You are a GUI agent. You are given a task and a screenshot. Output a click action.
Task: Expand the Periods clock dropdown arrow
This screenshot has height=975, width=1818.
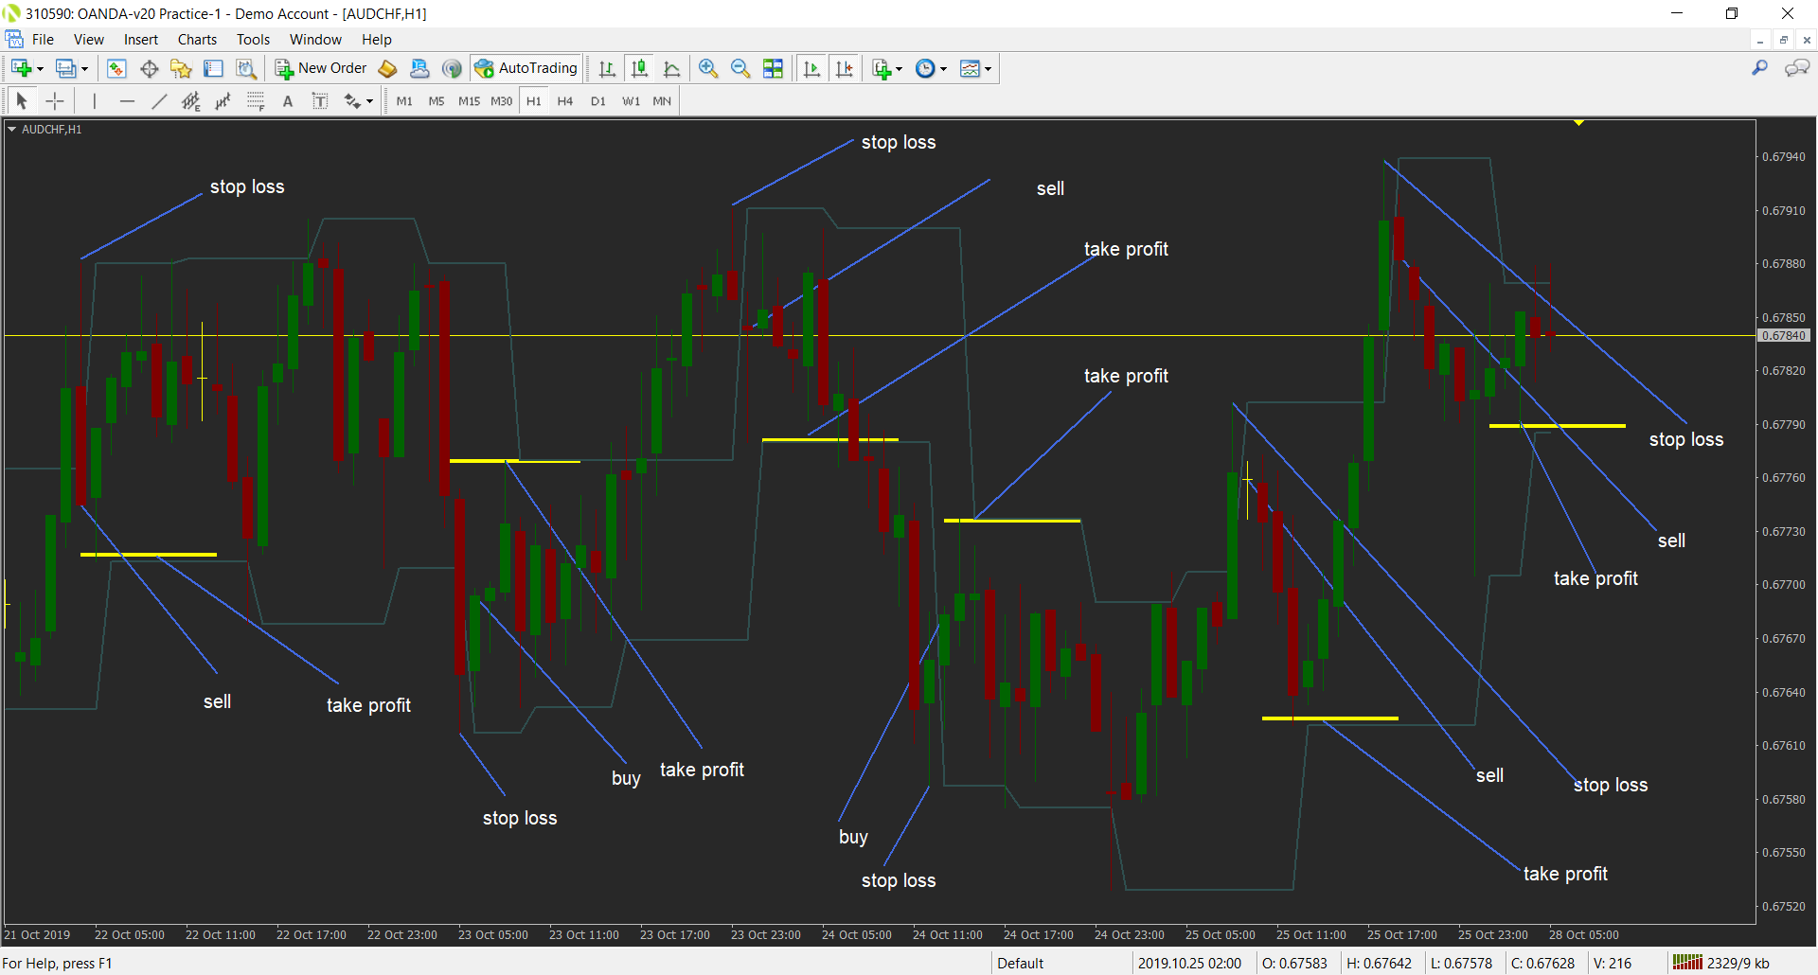(943, 69)
